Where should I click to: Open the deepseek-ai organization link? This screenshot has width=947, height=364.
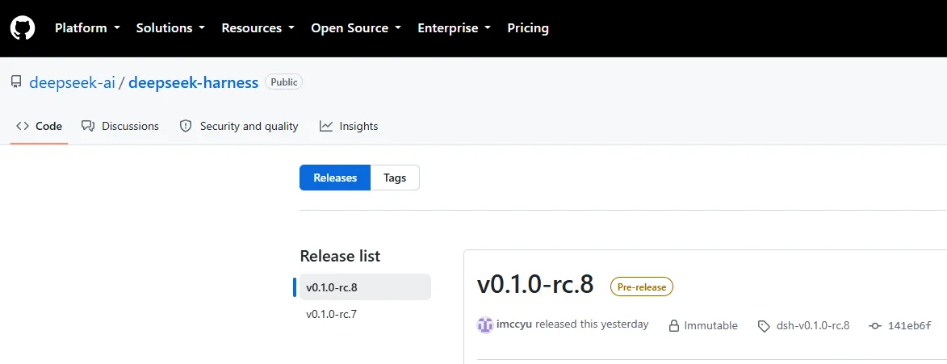tap(72, 82)
